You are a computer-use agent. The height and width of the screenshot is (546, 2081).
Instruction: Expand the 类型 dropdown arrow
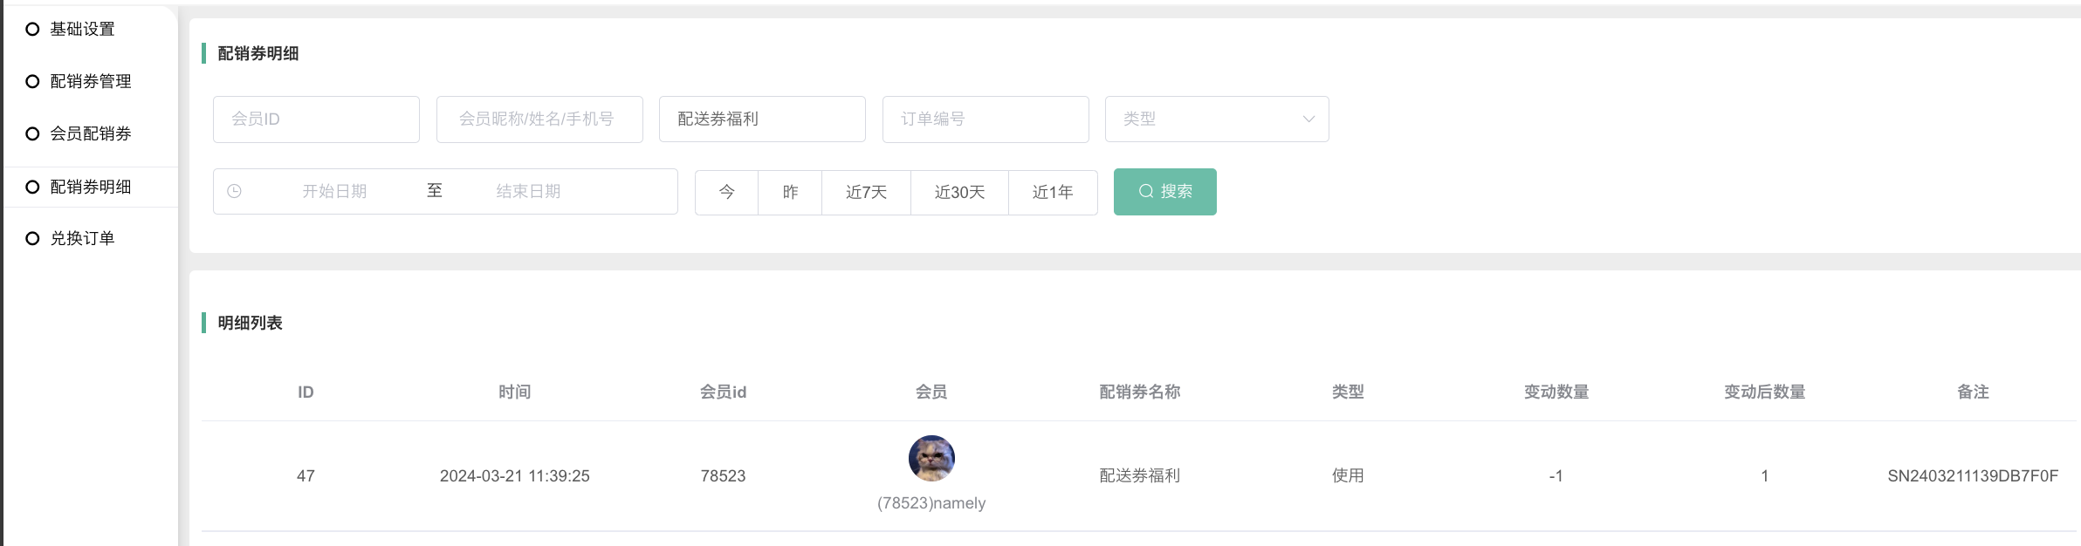tap(1308, 119)
